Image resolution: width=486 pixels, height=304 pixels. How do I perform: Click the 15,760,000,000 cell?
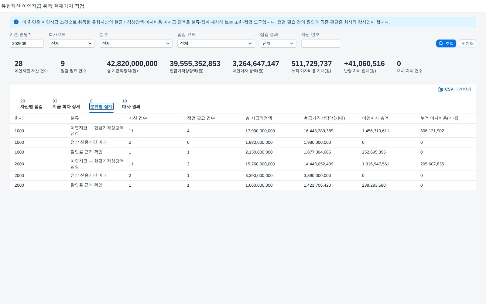[260, 164]
